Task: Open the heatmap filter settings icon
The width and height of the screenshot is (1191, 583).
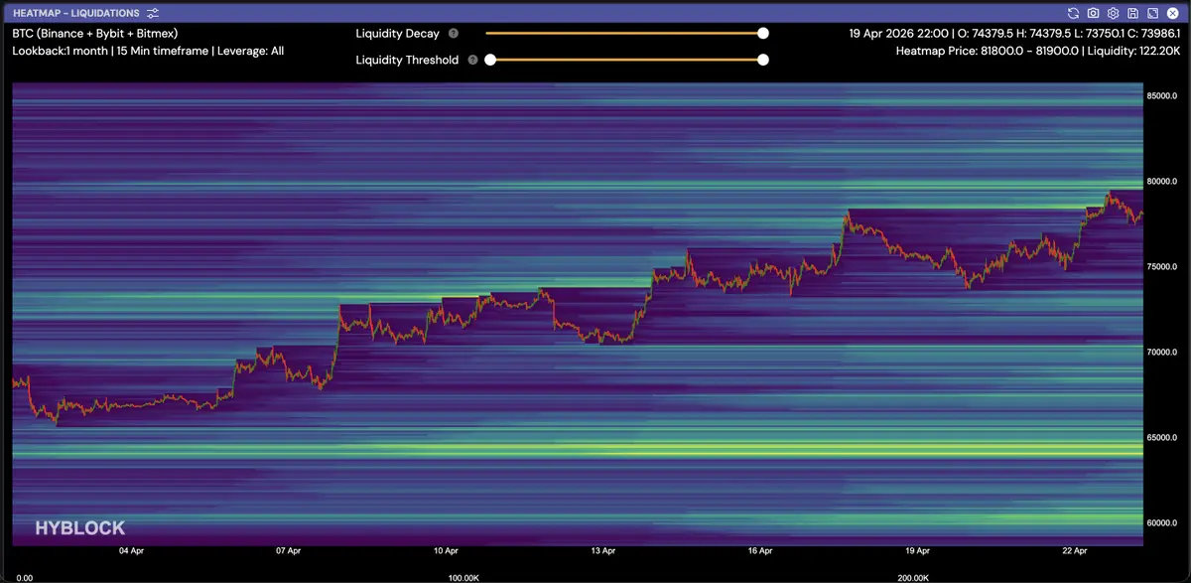Action: pyautogui.click(x=152, y=13)
